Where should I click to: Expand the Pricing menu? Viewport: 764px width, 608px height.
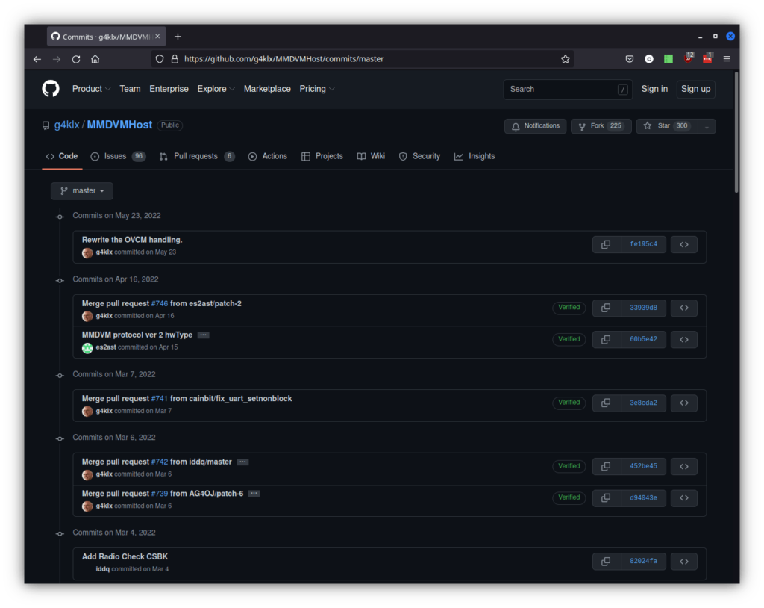click(317, 89)
